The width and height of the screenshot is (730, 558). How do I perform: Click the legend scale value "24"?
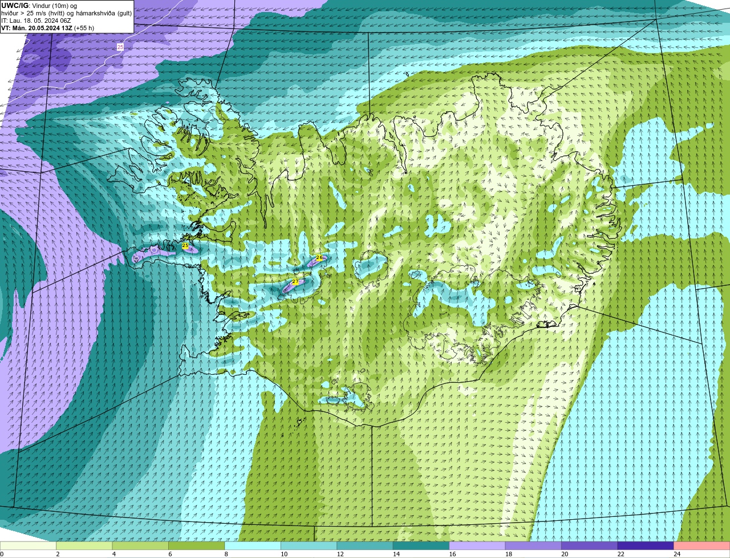coord(677,554)
